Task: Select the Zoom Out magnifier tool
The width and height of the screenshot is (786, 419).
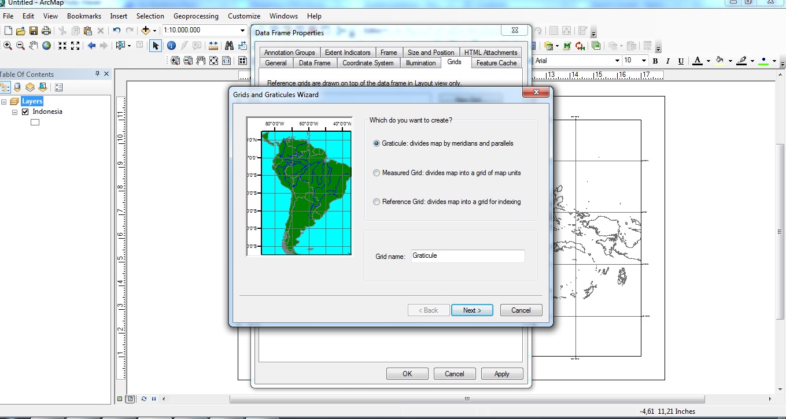Action: click(x=21, y=46)
